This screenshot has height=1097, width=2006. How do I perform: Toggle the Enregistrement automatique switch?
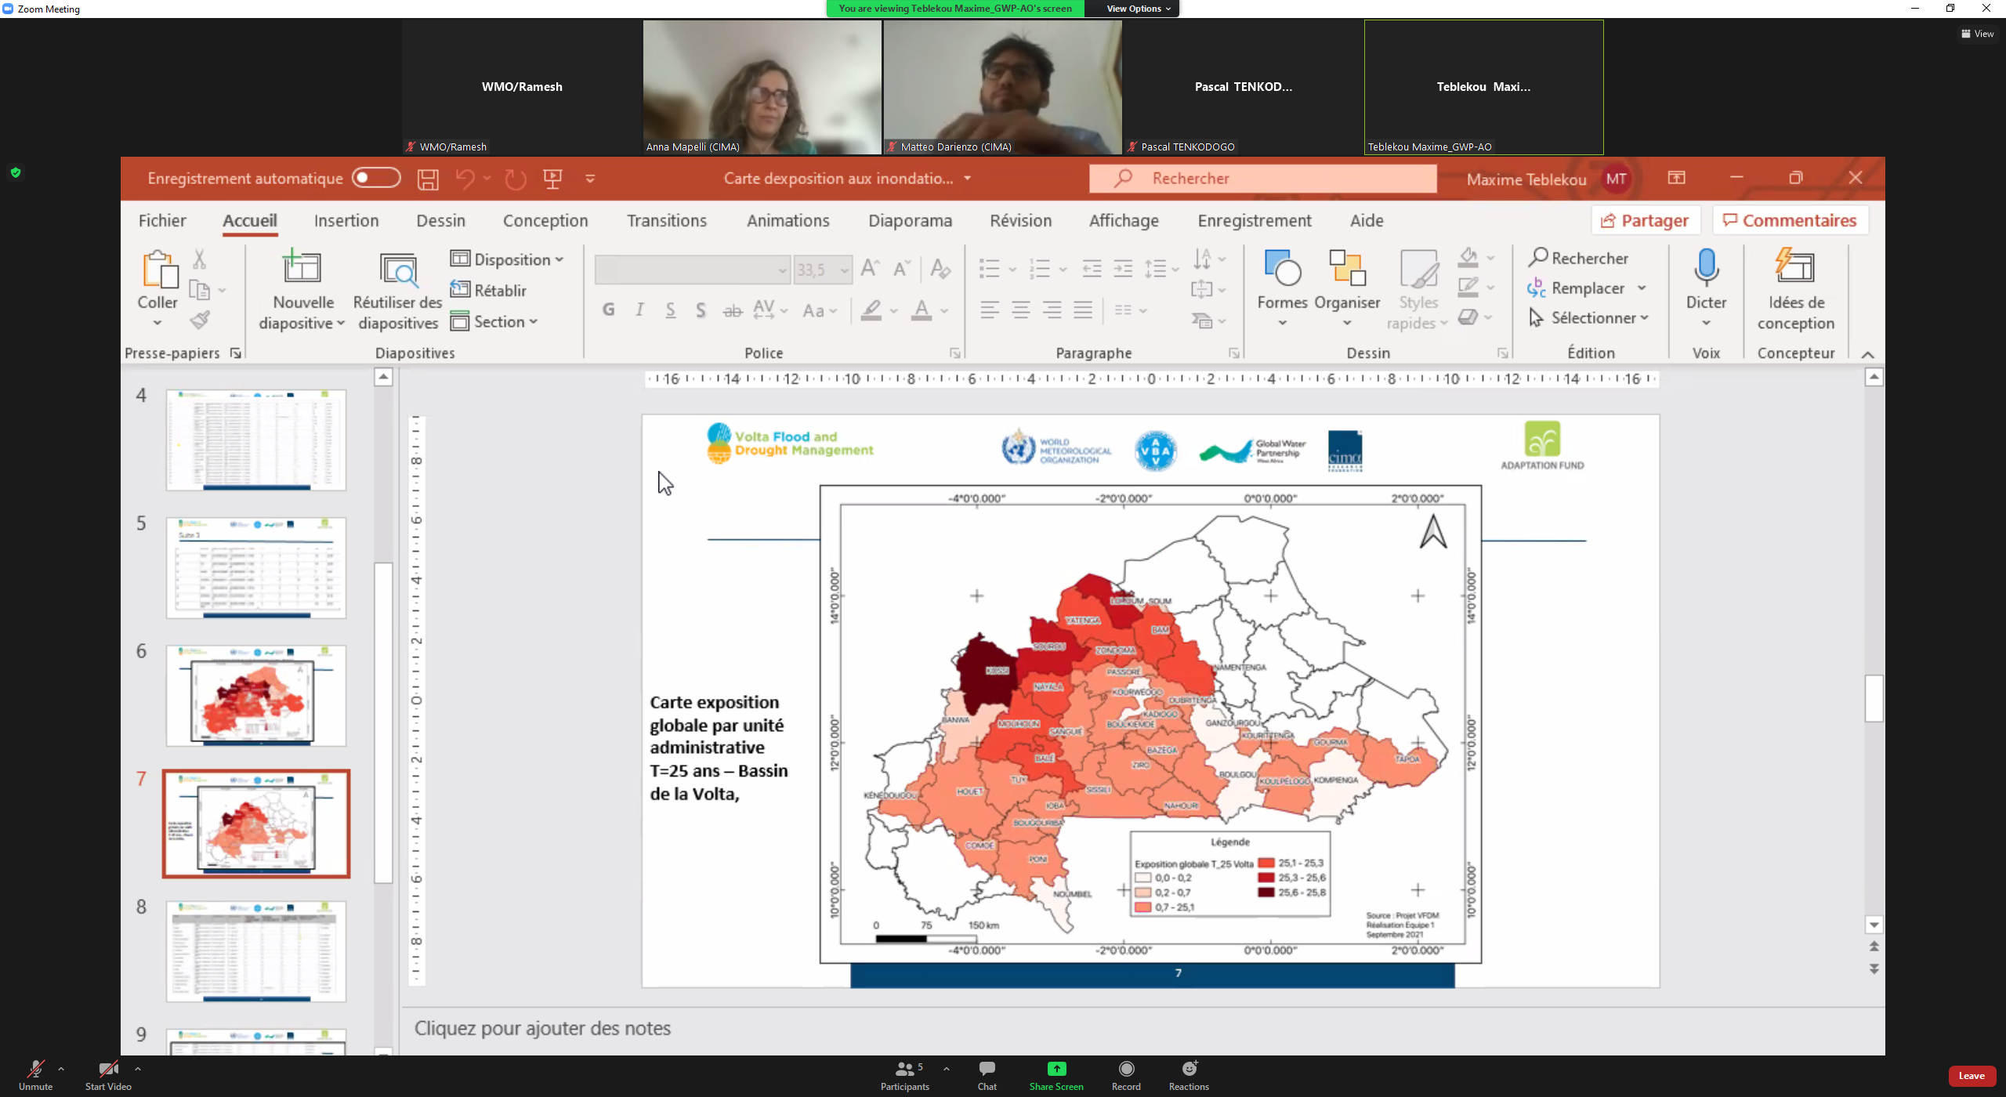click(376, 179)
